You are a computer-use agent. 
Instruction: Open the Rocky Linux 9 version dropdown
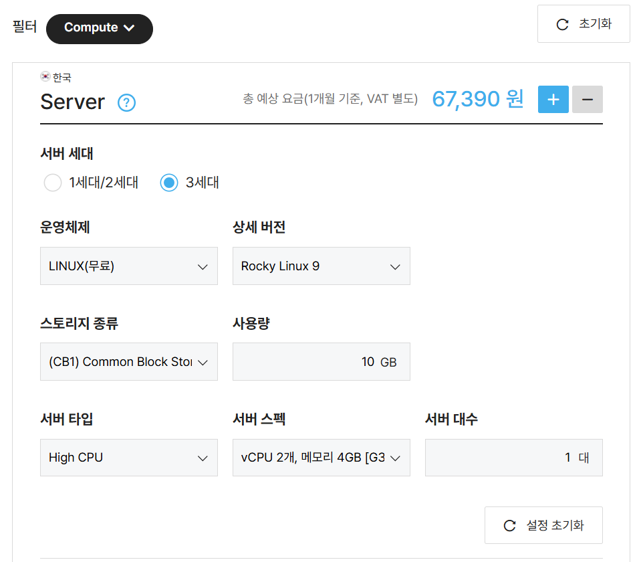321,266
